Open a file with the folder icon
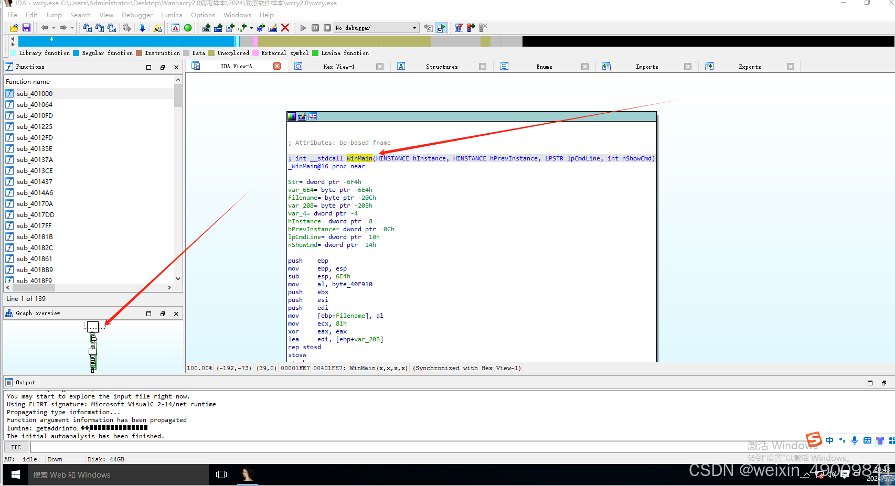895x486 pixels. pos(14,28)
